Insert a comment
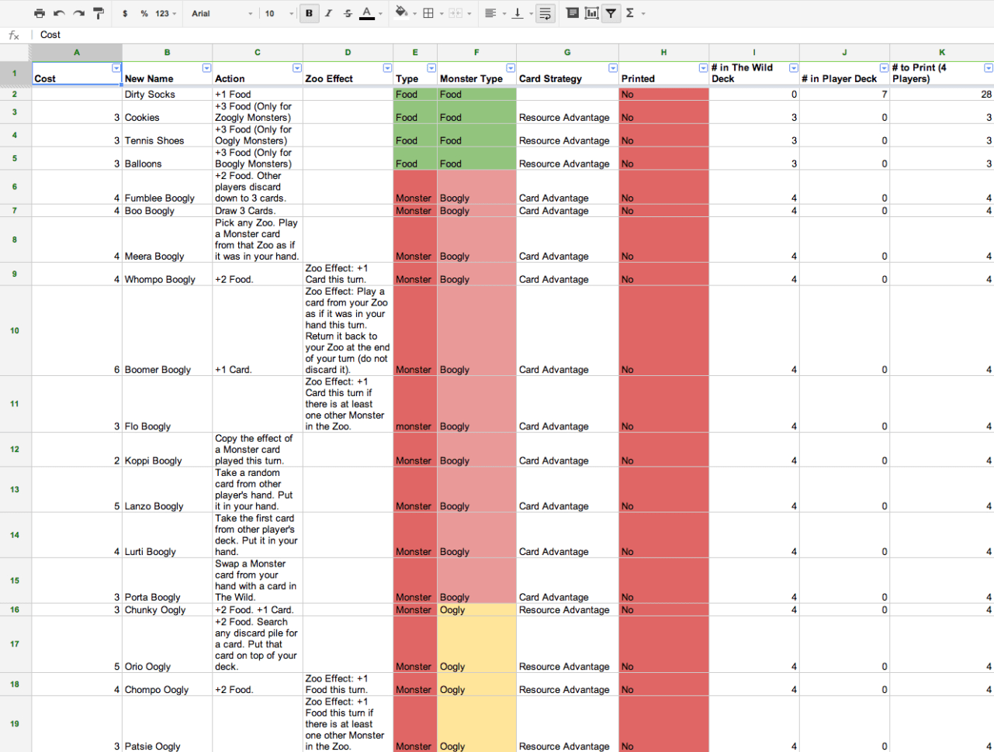The height and width of the screenshot is (752, 994). [x=570, y=13]
